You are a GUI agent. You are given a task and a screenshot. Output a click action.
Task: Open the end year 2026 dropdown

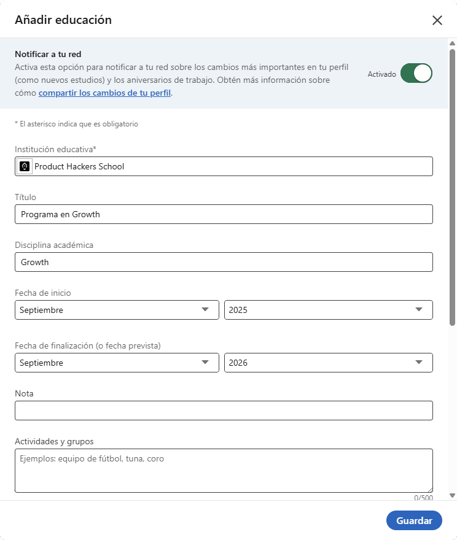coord(329,363)
